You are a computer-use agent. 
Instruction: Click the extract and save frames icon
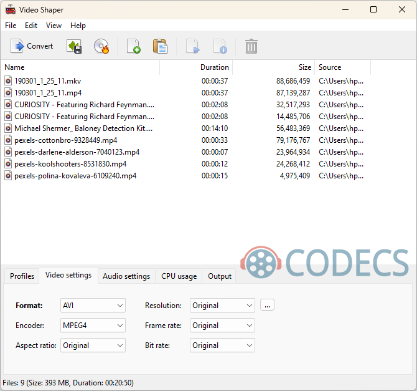click(x=74, y=46)
